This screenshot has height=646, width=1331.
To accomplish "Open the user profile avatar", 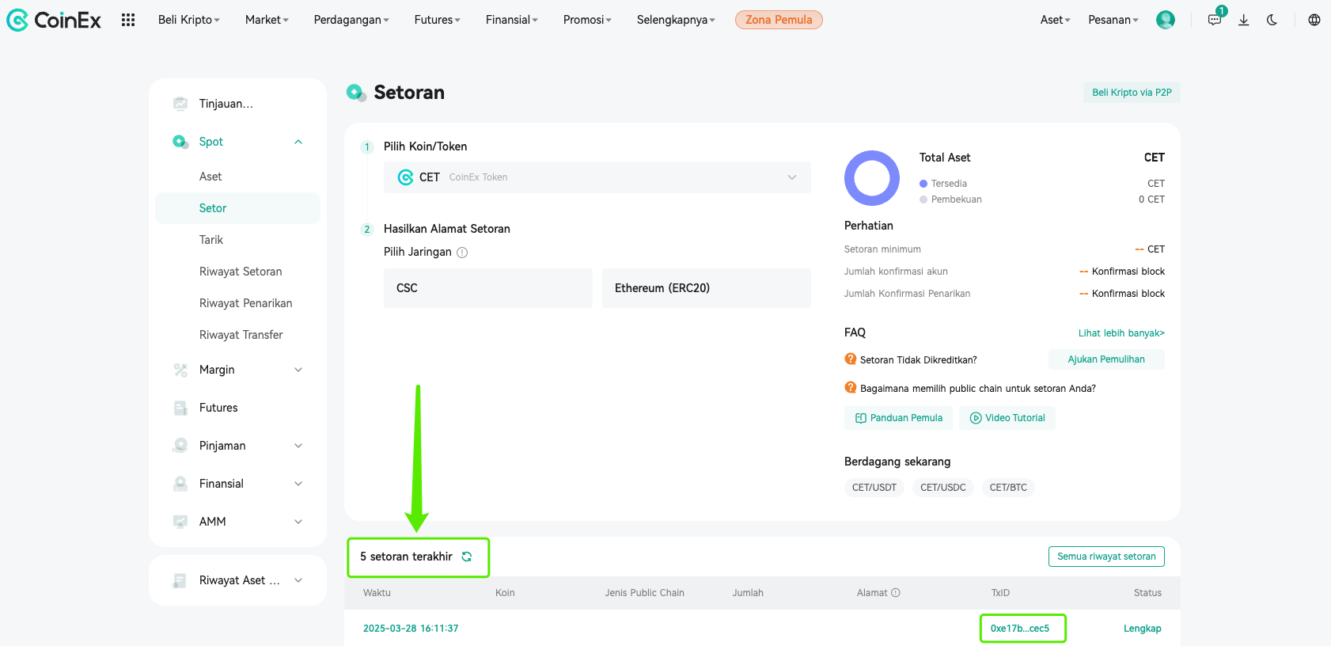I will point(1166,20).
